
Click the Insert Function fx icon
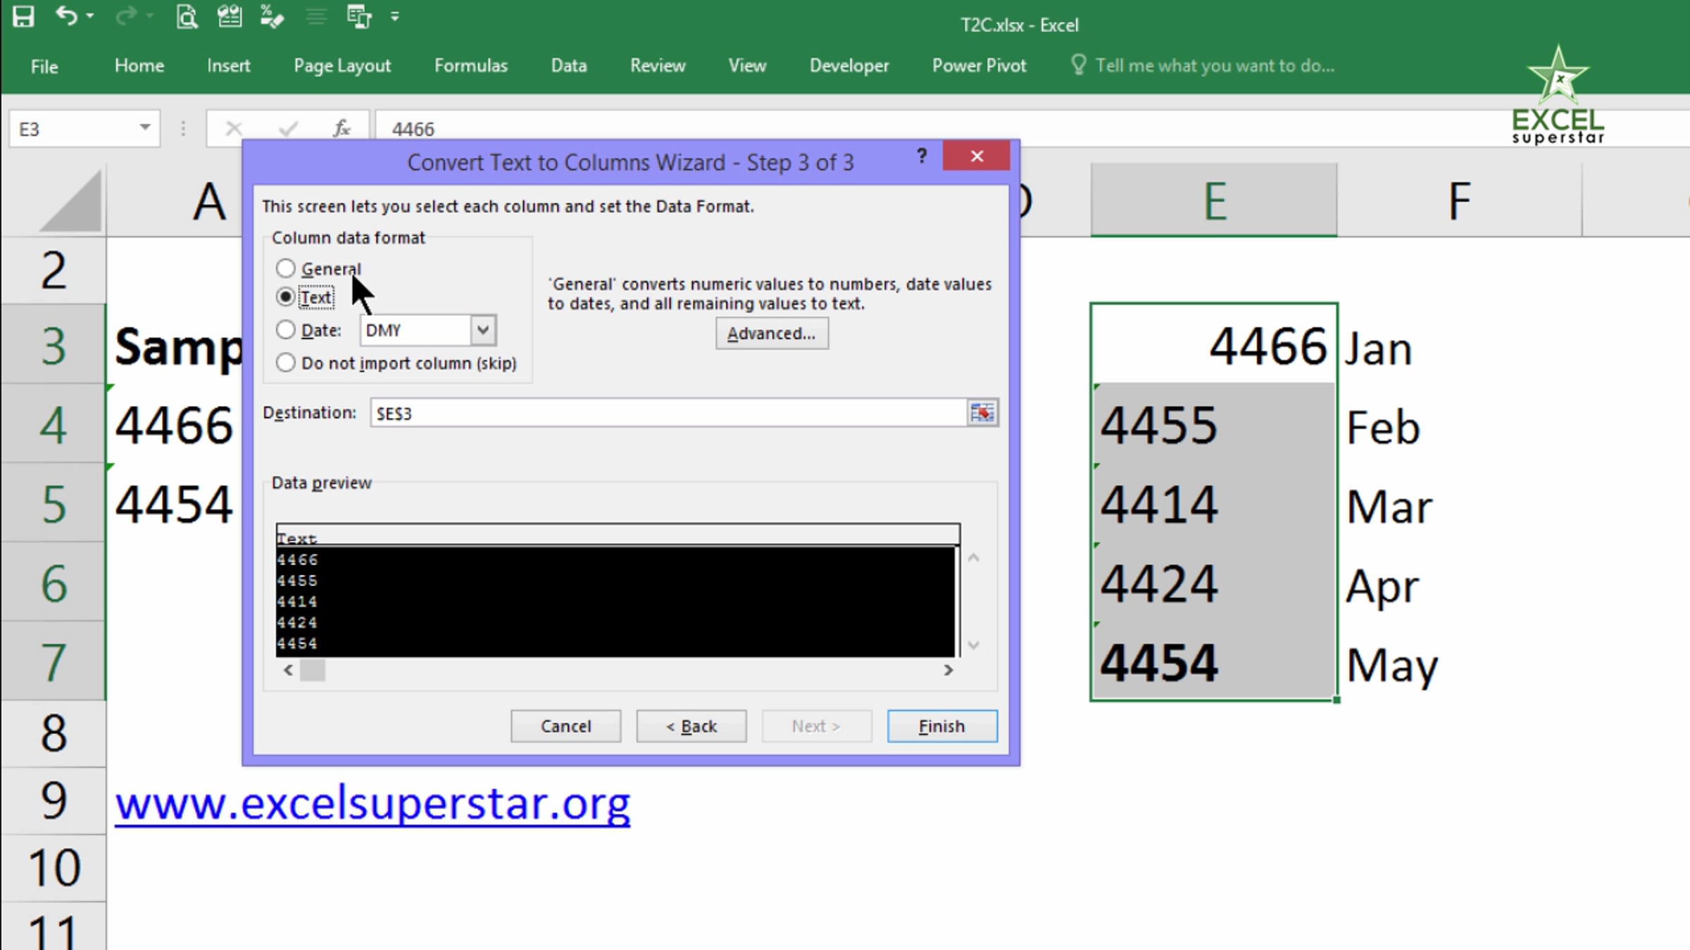click(342, 129)
